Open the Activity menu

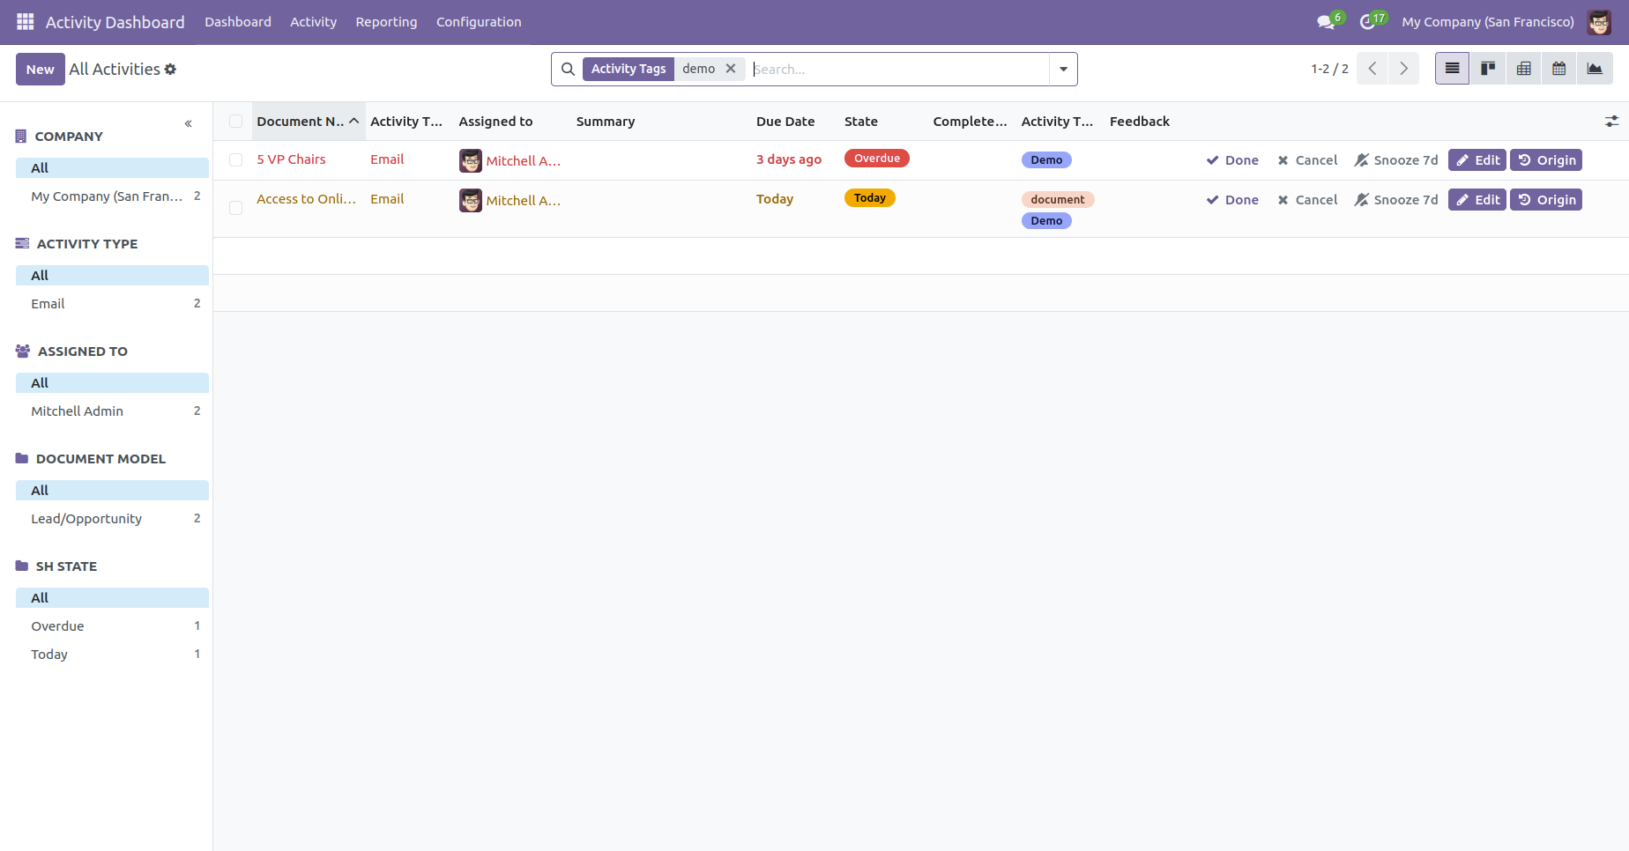314,22
